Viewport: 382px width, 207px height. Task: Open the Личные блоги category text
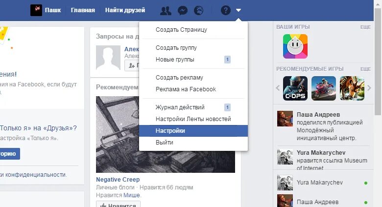[x=115, y=187]
